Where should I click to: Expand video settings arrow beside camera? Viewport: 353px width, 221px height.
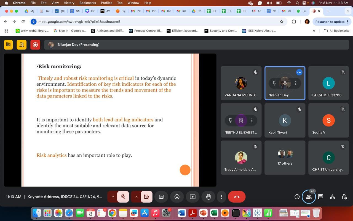[x=136, y=197]
